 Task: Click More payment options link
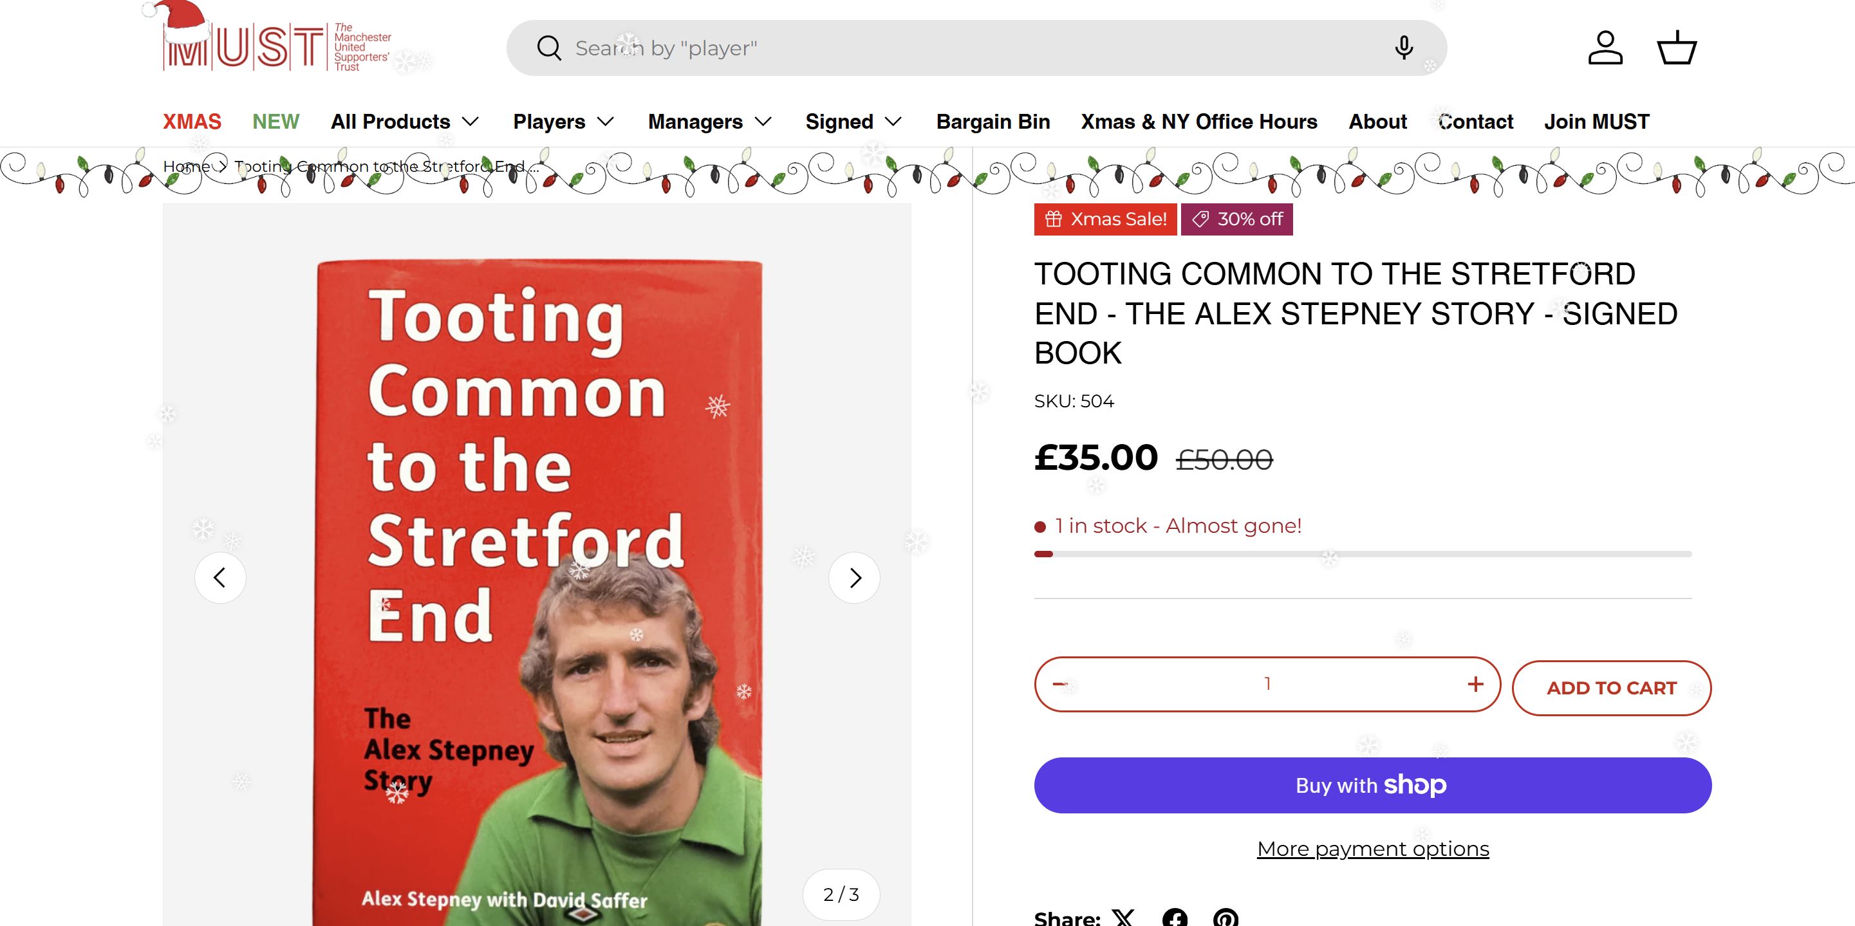[x=1372, y=849]
